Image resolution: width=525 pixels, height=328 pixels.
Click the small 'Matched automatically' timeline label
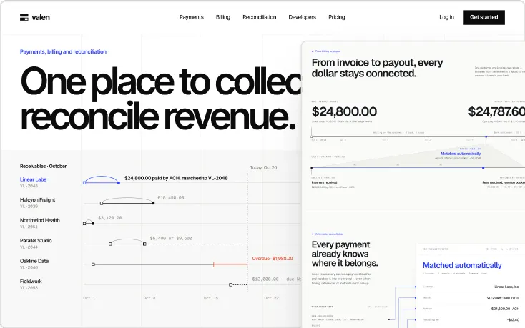(x=461, y=154)
